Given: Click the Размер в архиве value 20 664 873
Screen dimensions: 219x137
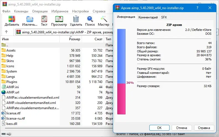Looking at the screenshot, I should tap(204, 55).
